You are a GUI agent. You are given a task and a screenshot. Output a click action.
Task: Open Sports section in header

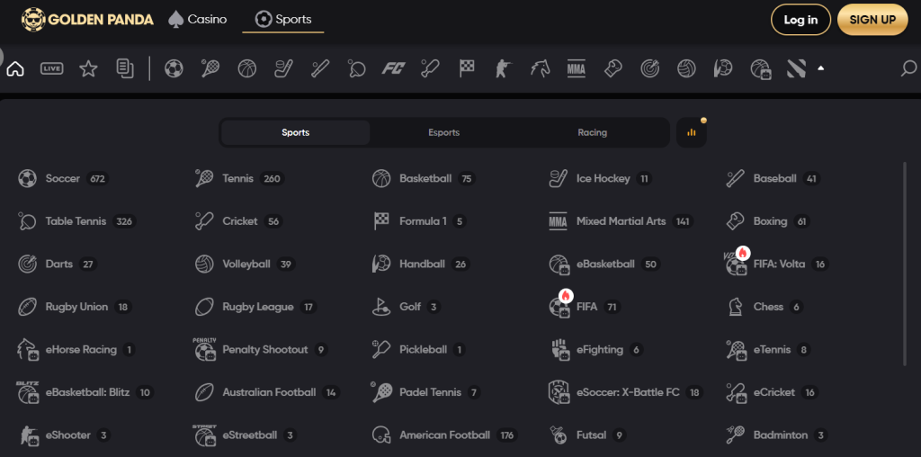coord(283,20)
